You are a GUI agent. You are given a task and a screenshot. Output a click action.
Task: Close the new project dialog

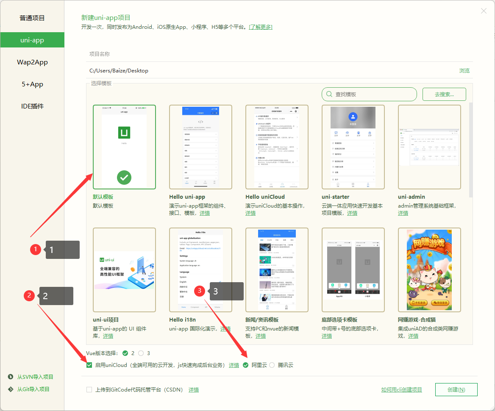click(484, 11)
